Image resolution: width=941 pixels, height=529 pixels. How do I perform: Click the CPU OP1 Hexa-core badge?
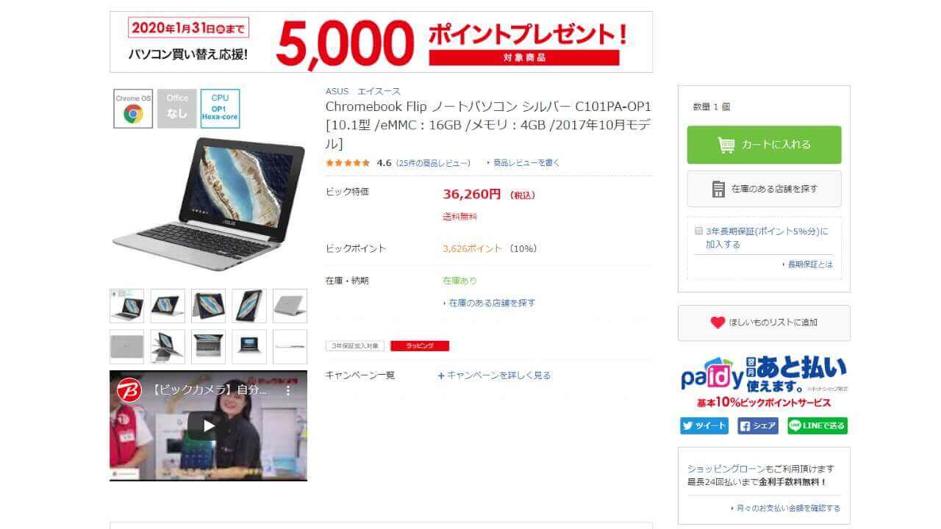click(x=220, y=109)
